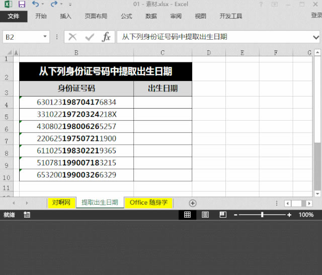Switch to the 公式 ribbon tab
The height and width of the screenshot is (275, 322).
coord(126,16)
